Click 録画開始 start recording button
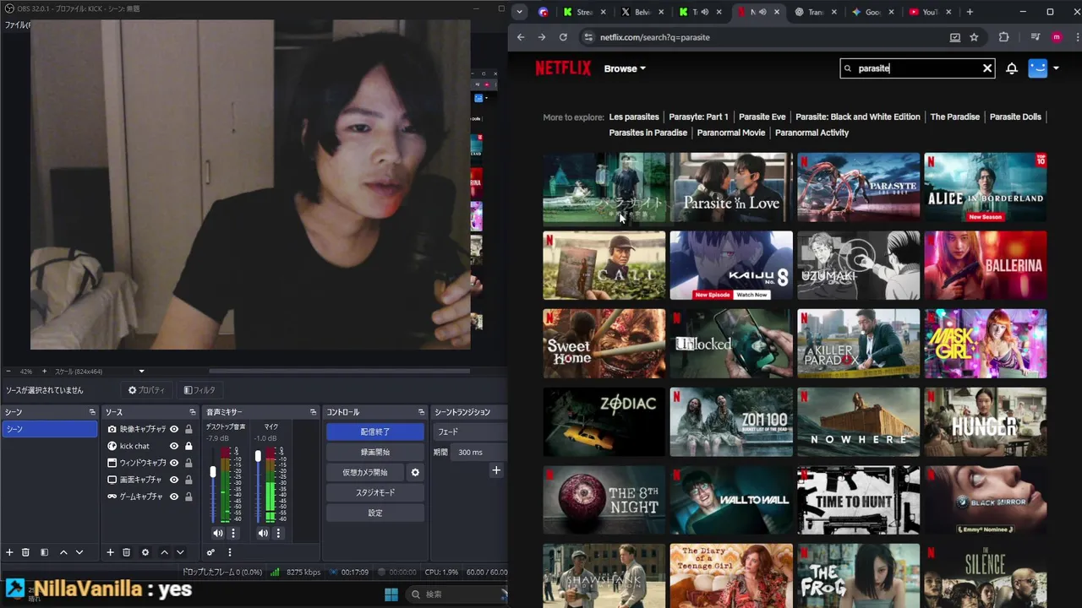Viewport: 1082px width, 608px height. 375,452
